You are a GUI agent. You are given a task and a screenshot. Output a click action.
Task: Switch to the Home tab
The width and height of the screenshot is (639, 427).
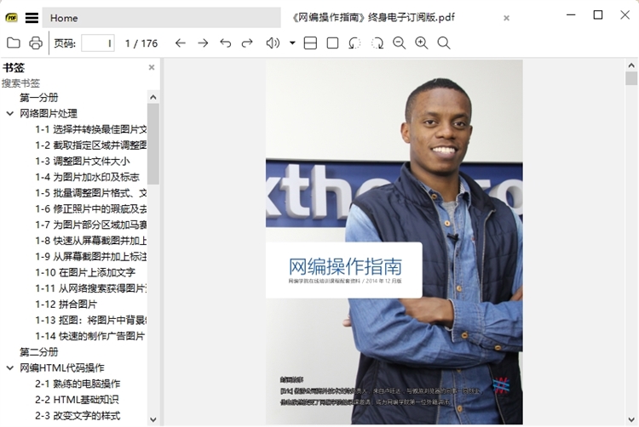coord(161,18)
